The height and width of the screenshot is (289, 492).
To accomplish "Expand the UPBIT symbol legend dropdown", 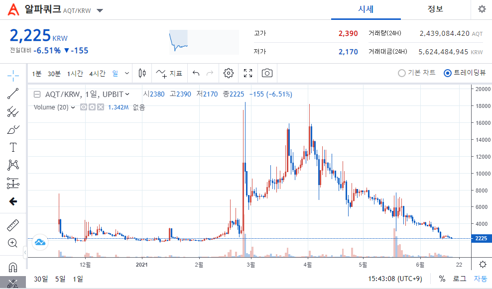I will [127, 94].
